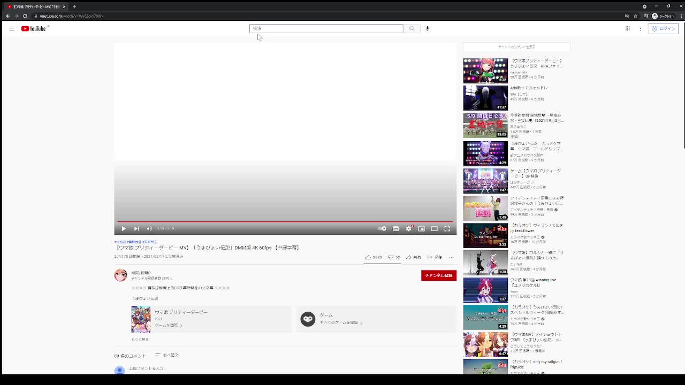Enter fullscreen mode
This screenshot has width=685, height=385.
point(447,228)
